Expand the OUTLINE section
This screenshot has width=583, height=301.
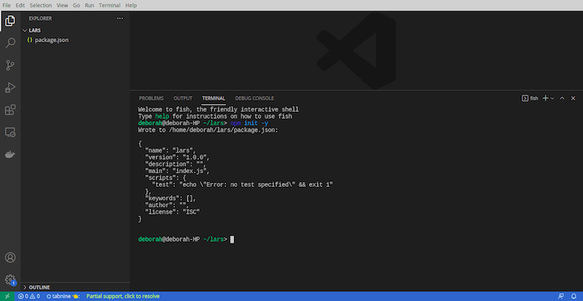coord(36,287)
